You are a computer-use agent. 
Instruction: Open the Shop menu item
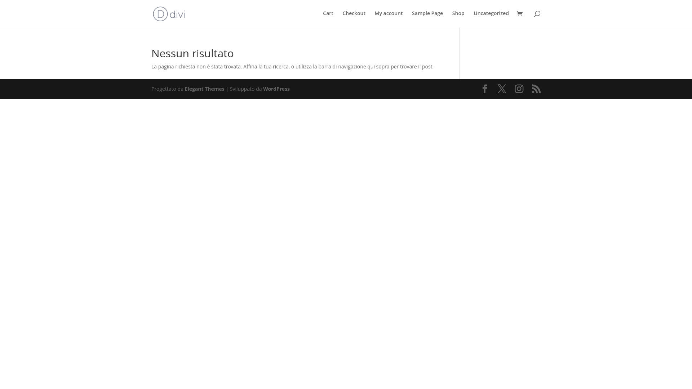(458, 13)
